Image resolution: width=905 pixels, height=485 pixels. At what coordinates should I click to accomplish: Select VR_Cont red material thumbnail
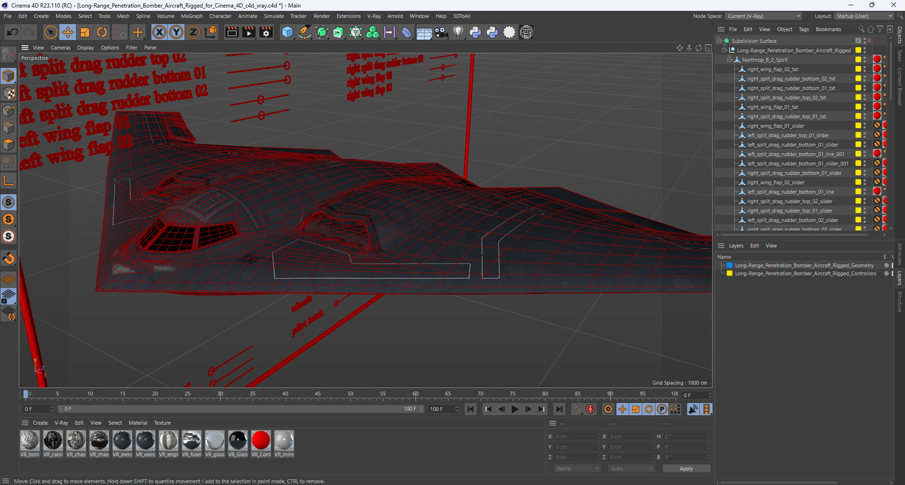[261, 440]
